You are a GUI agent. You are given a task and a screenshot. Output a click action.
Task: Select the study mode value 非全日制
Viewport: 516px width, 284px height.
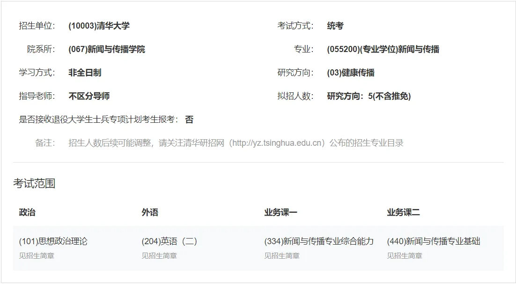tap(85, 73)
